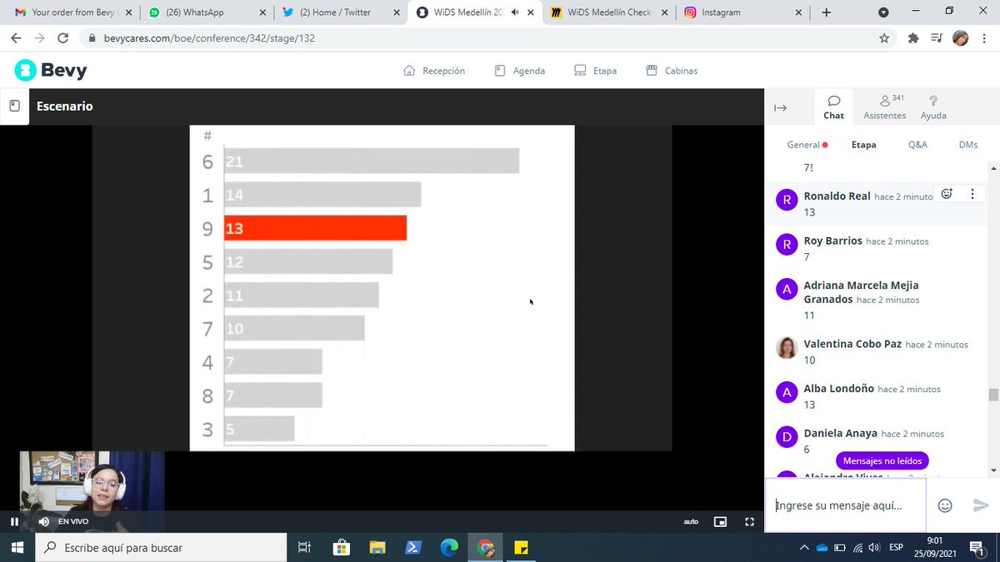This screenshot has width=1000, height=562.
Task: Open the tab search dropdown
Action: click(x=883, y=12)
